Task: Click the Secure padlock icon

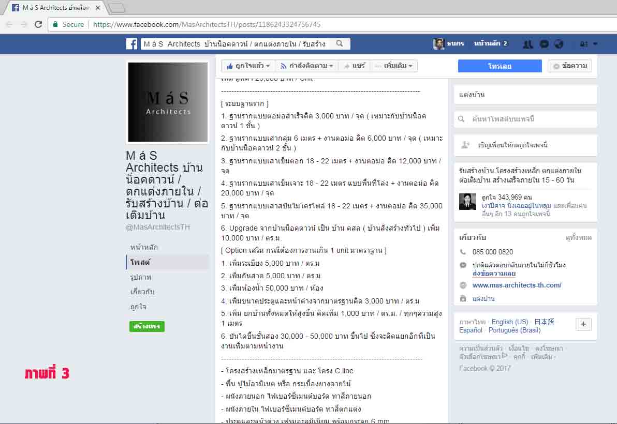Action: point(55,24)
